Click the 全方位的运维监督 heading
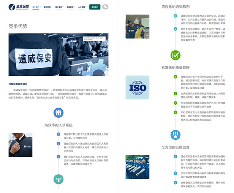Screen dimensions: 234x193 175,147
